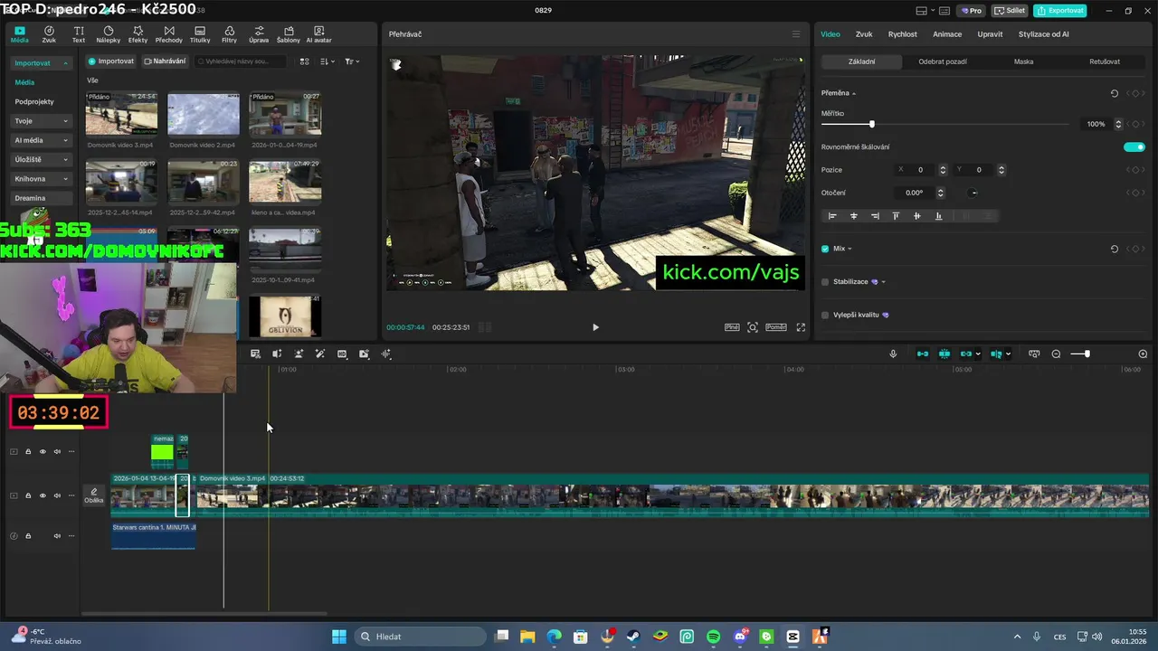Uncheck the Mix checkbox

(825, 249)
